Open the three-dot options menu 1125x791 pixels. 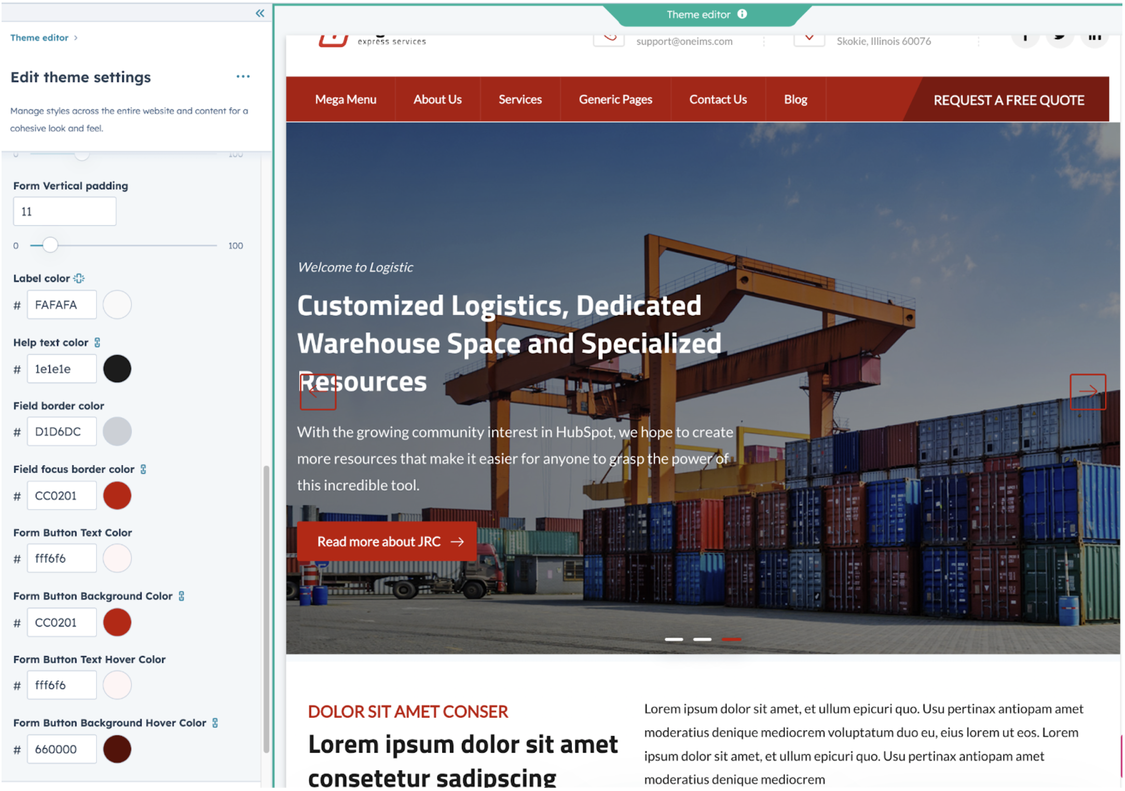point(243,77)
